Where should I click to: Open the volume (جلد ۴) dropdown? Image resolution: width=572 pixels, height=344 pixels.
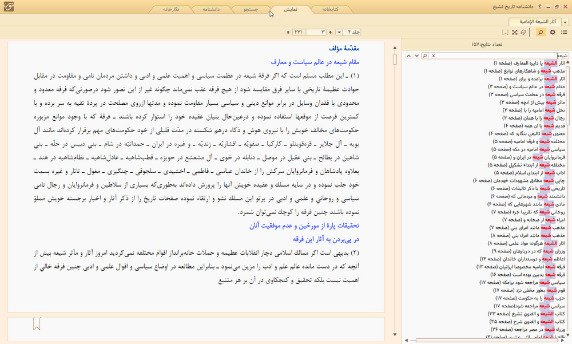[x=339, y=32]
